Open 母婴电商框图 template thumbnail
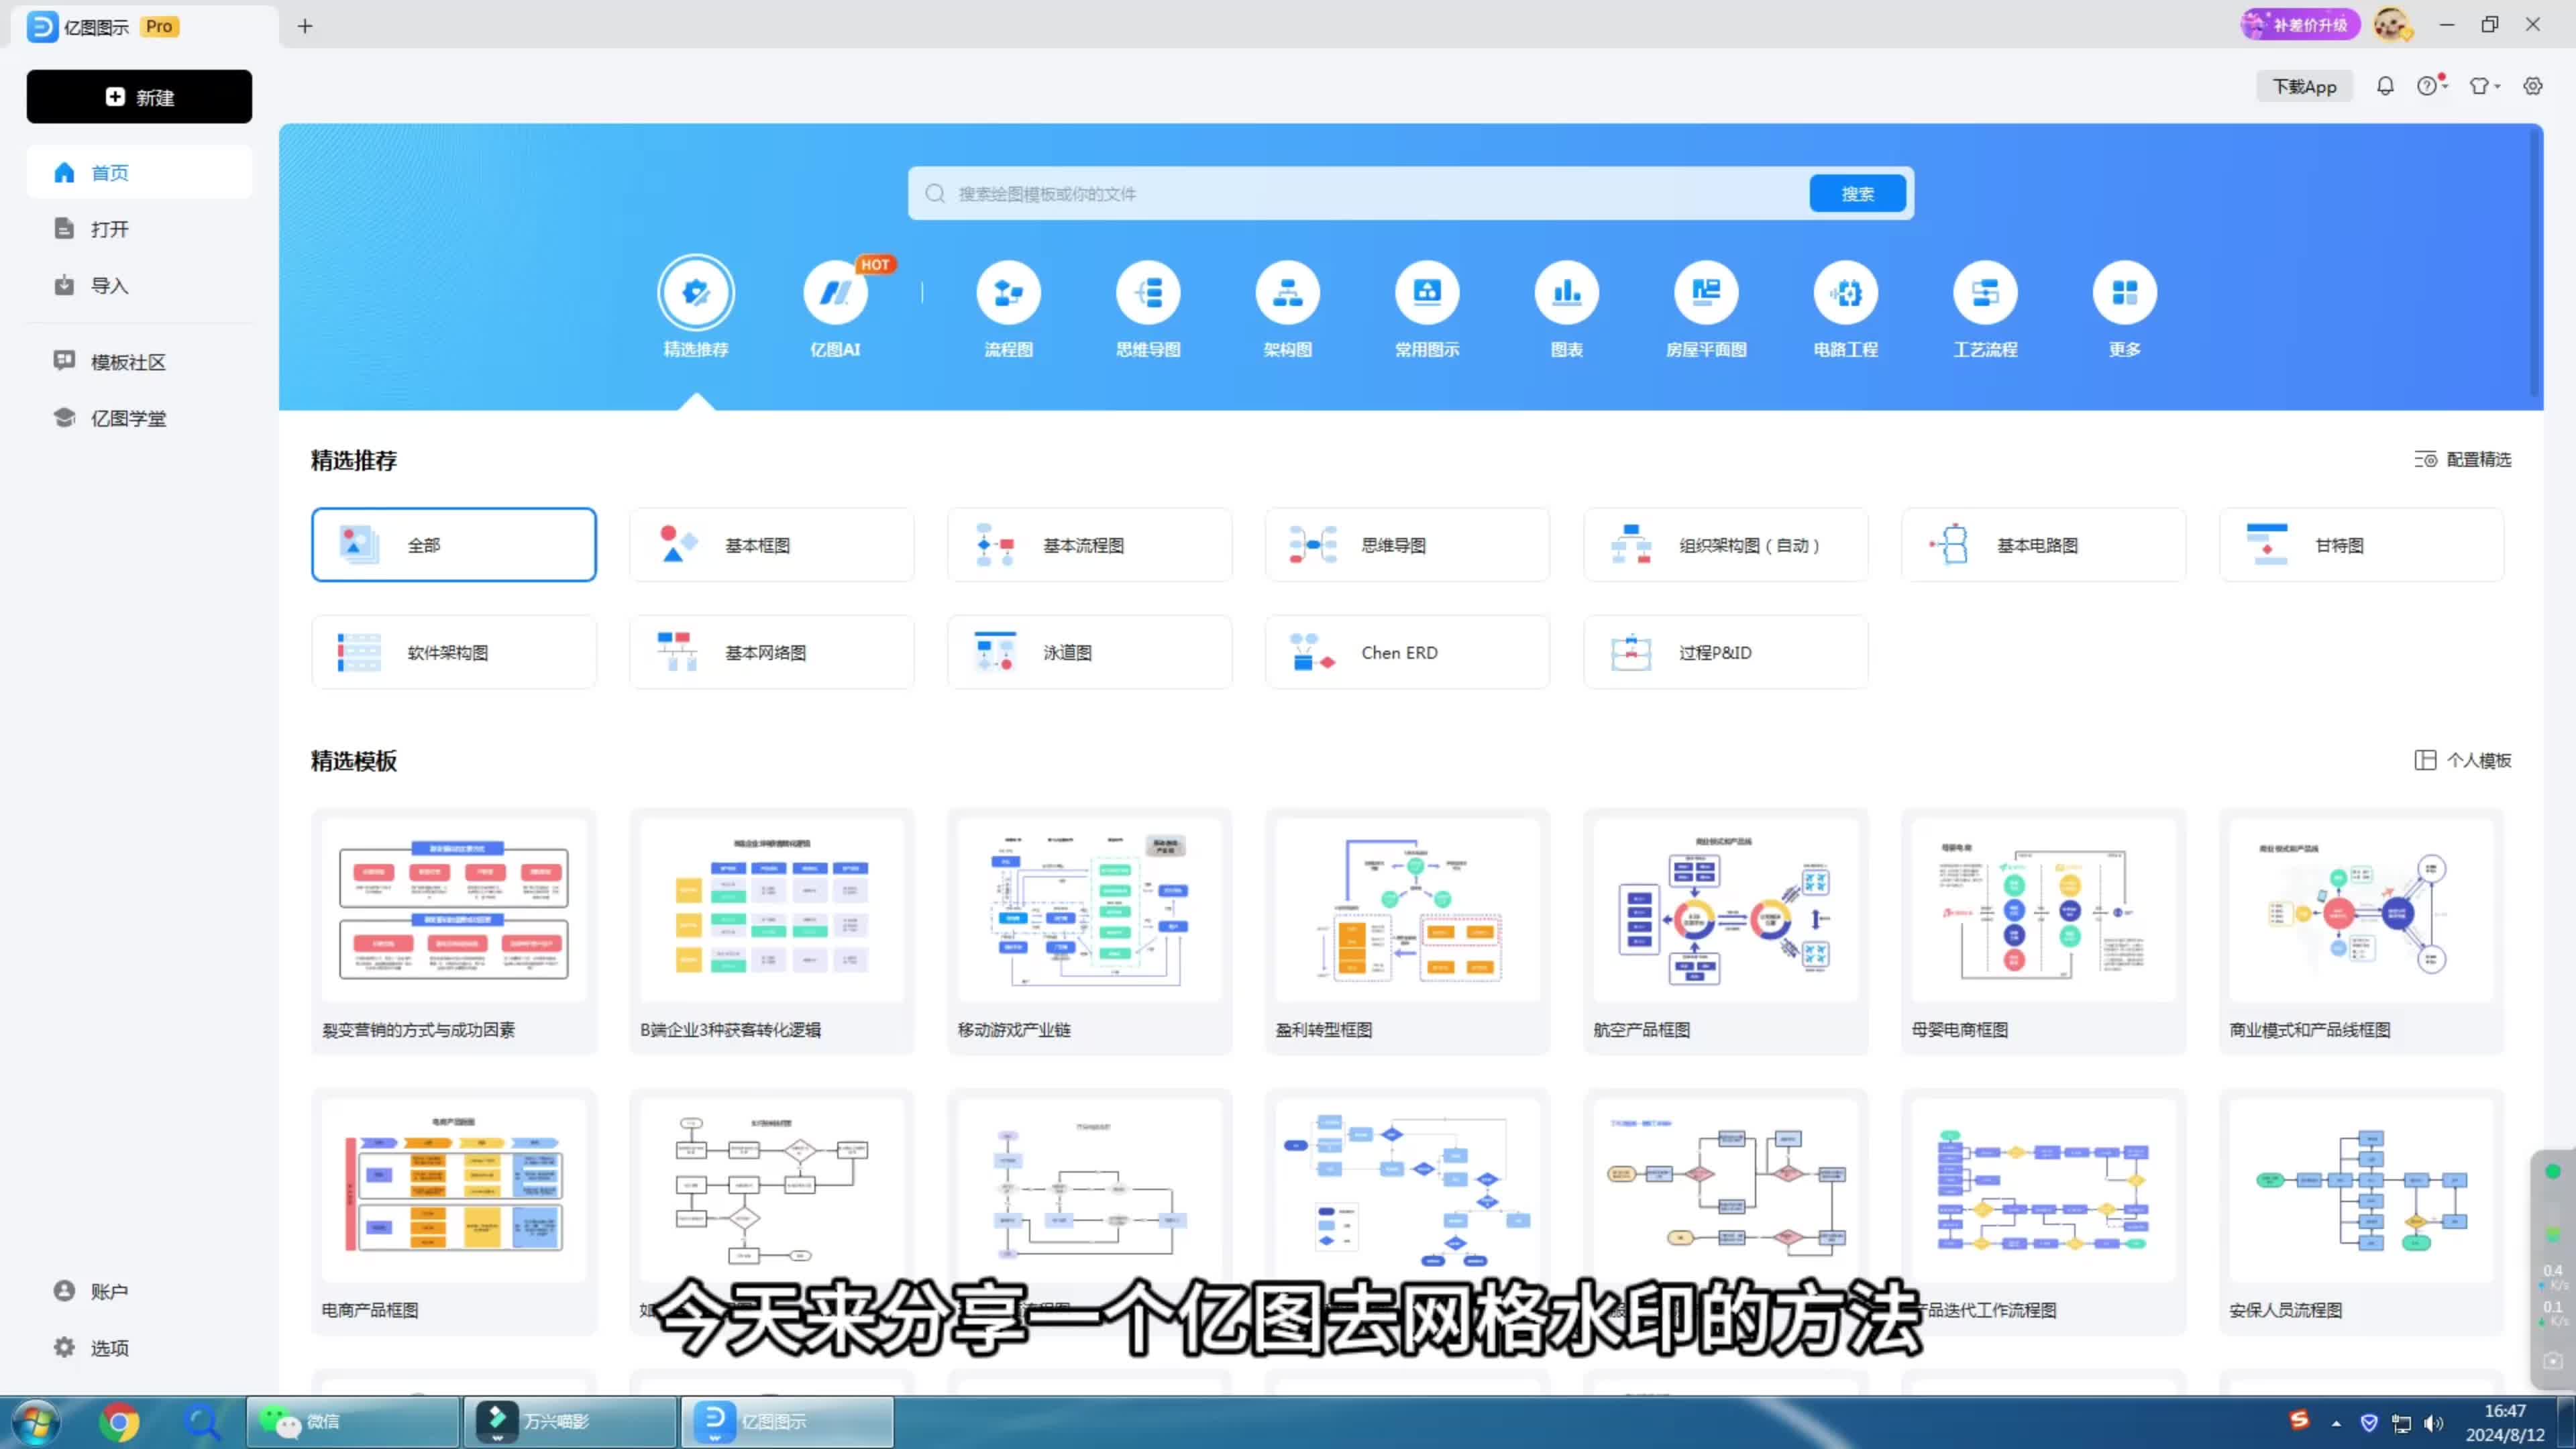 [x=2044, y=910]
